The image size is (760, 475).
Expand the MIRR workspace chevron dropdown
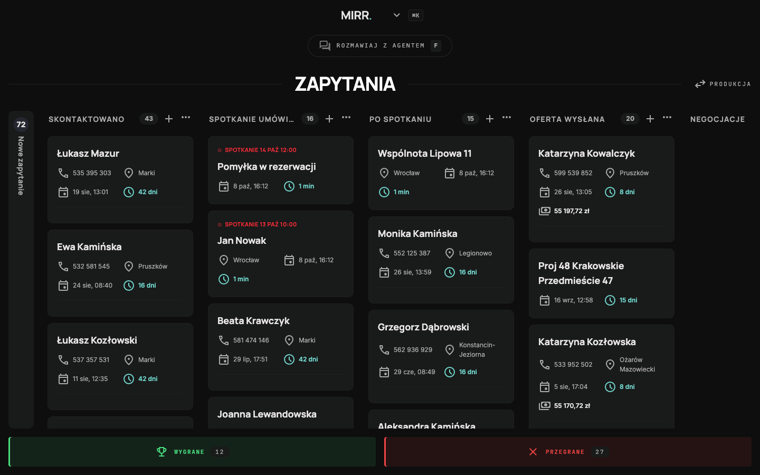(x=397, y=15)
